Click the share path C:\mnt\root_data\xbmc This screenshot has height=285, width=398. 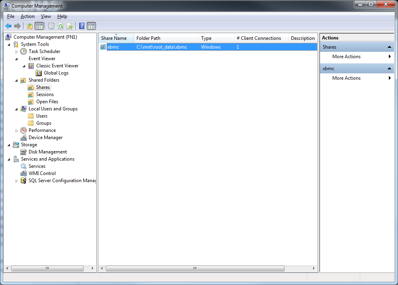pyautogui.click(x=162, y=47)
